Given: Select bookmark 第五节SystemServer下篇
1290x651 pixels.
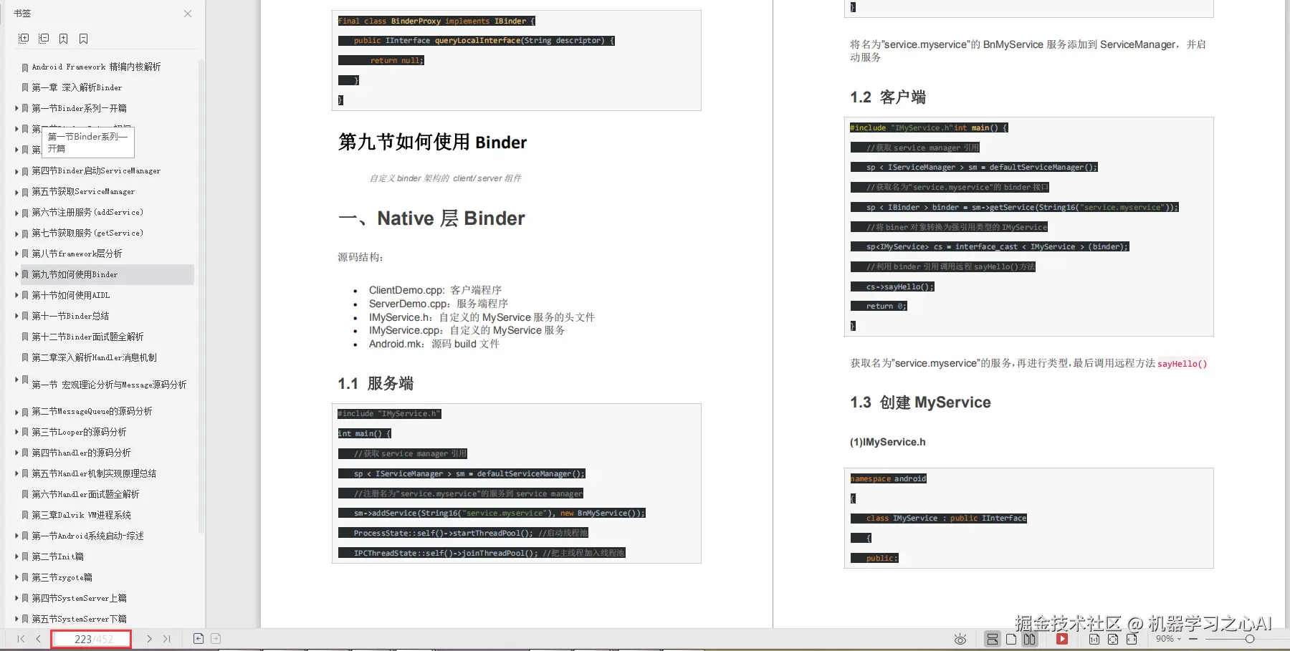Looking at the screenshot, I should point(79,619).
